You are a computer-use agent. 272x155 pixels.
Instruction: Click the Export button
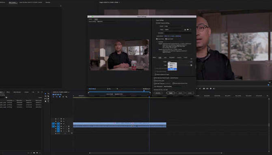pos(180,93)
